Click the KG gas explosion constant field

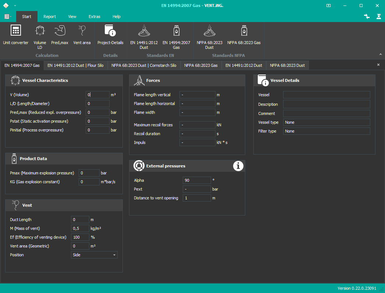[x=89, y=182]
